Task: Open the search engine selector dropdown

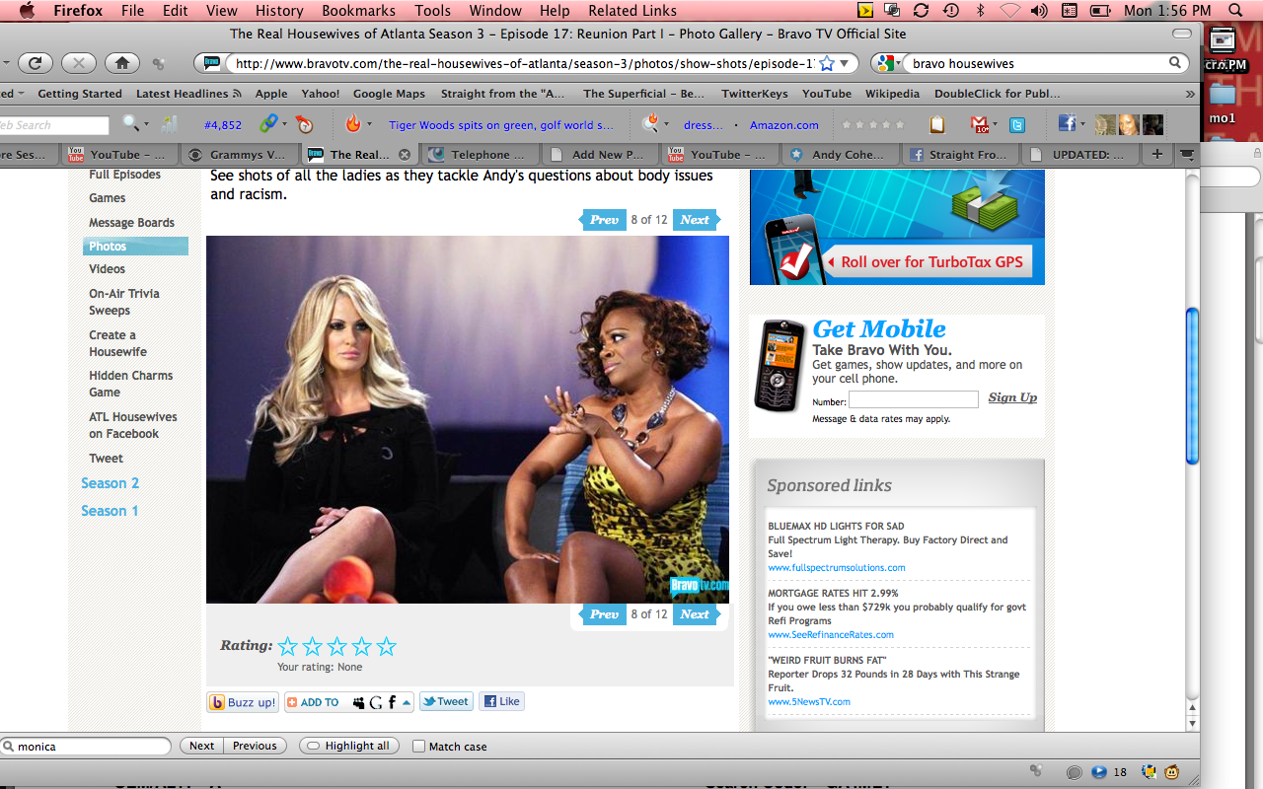Action: [886, 63]
